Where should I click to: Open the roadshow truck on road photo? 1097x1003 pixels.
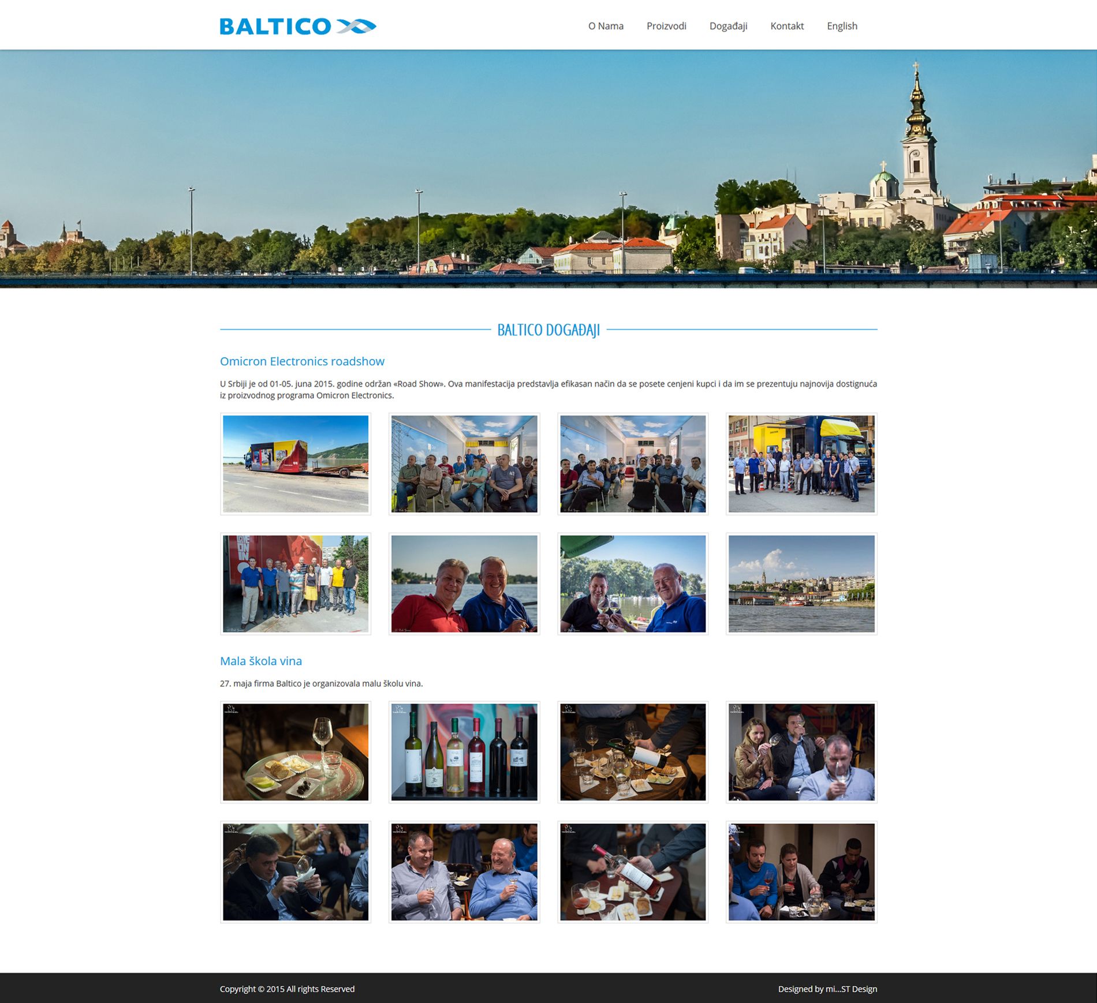tap(296, 464)
